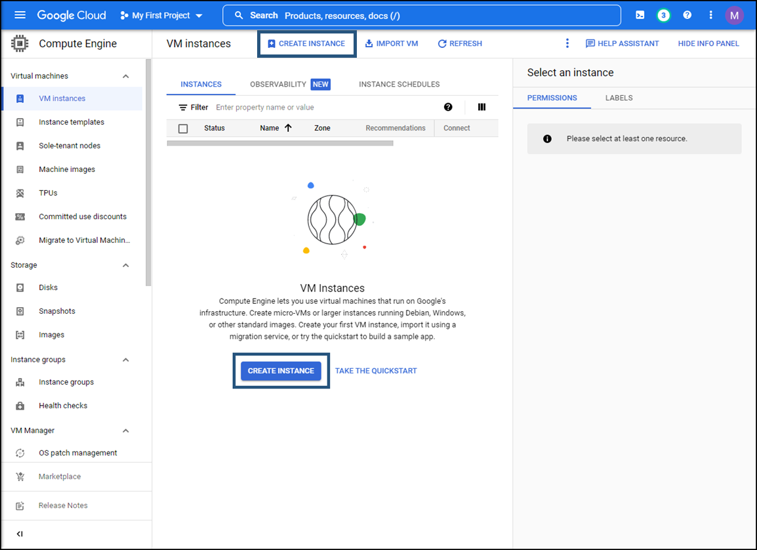This screenshot has width=757, height=550.
Task: Click the blue Create Instance button
Action: (281, 371)
